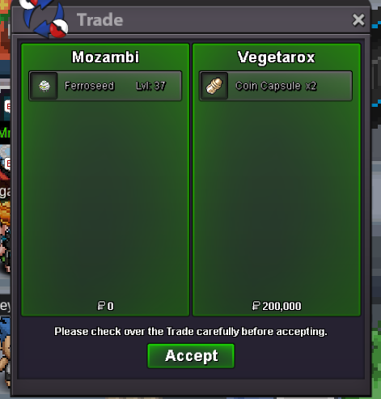Close the Trade window
Screen dimensions: 381x399
(x=358, y=20)
